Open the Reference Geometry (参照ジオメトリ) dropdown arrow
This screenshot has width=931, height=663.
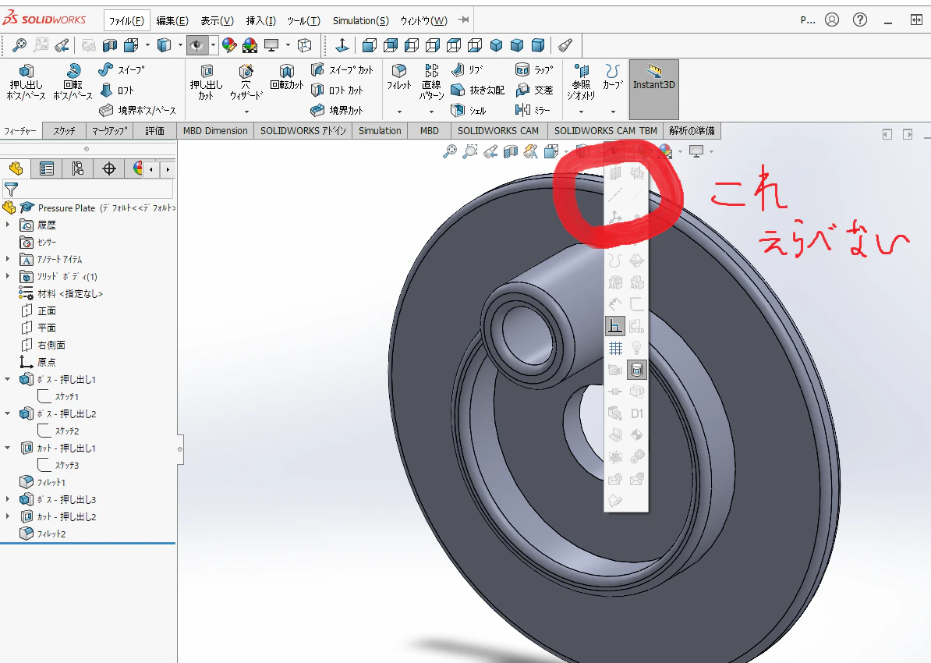click(581, 112)
